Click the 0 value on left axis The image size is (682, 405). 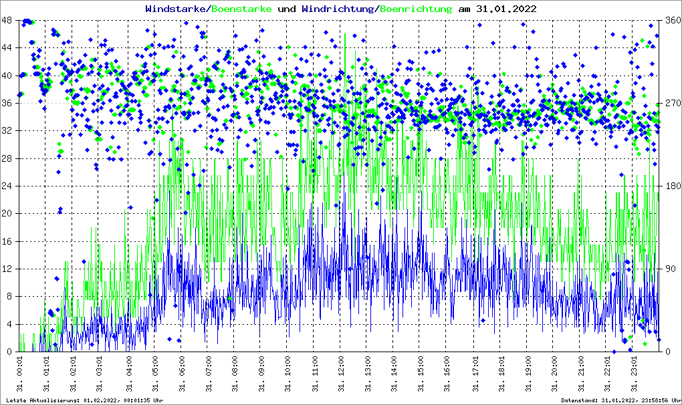click(x=9, y=352)
